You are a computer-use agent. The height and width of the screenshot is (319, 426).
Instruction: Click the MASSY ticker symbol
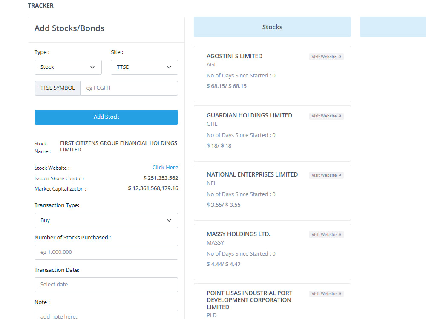pyautogui.click(x=215, y=242)
